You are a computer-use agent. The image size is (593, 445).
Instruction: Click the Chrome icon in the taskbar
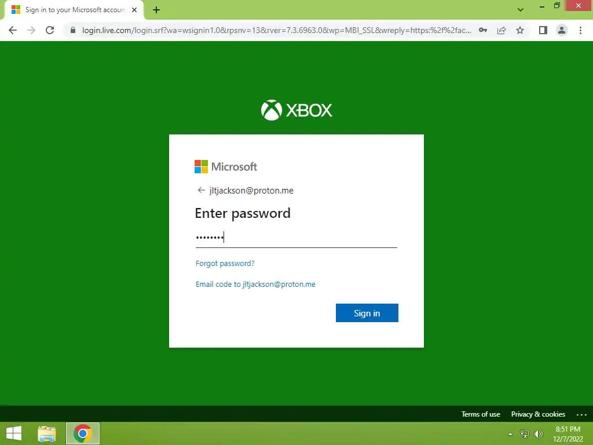click(83, 433)
